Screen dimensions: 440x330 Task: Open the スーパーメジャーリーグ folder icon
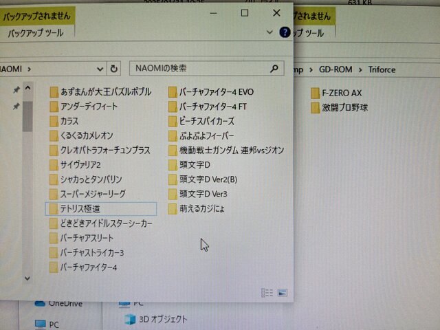(x=54, y=194)
